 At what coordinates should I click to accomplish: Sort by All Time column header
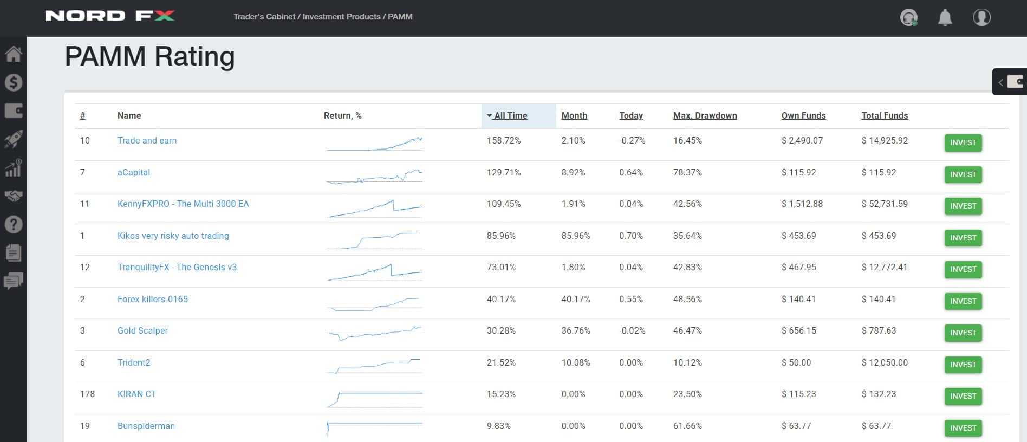coord(507,116)
